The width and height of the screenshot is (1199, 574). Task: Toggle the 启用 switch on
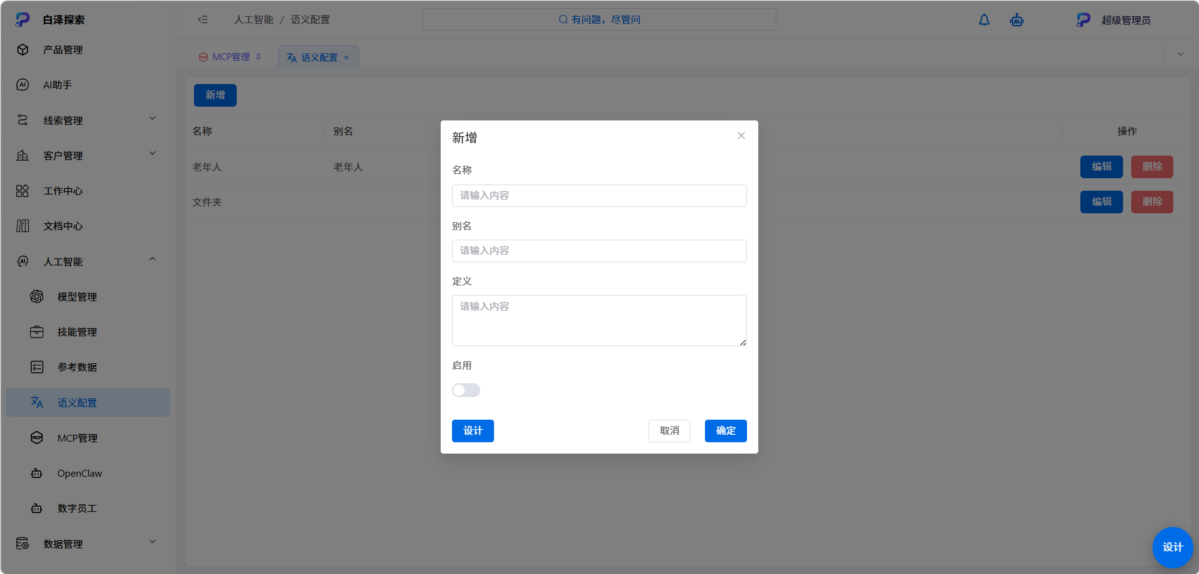click(x=466, y=390)
